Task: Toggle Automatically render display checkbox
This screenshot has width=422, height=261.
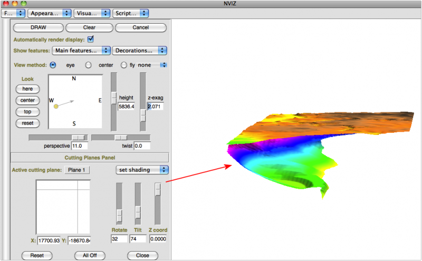Action: [91, 39]
